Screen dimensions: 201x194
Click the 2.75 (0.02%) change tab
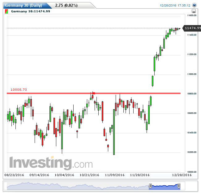(x=66, y=5)
